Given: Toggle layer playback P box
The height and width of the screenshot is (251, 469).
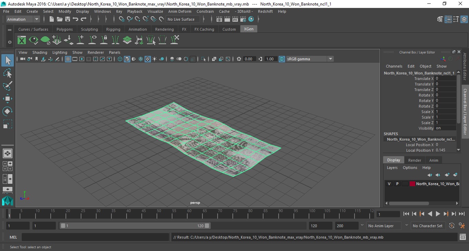Looking at the screenshot, I should (x=397, y=184).
